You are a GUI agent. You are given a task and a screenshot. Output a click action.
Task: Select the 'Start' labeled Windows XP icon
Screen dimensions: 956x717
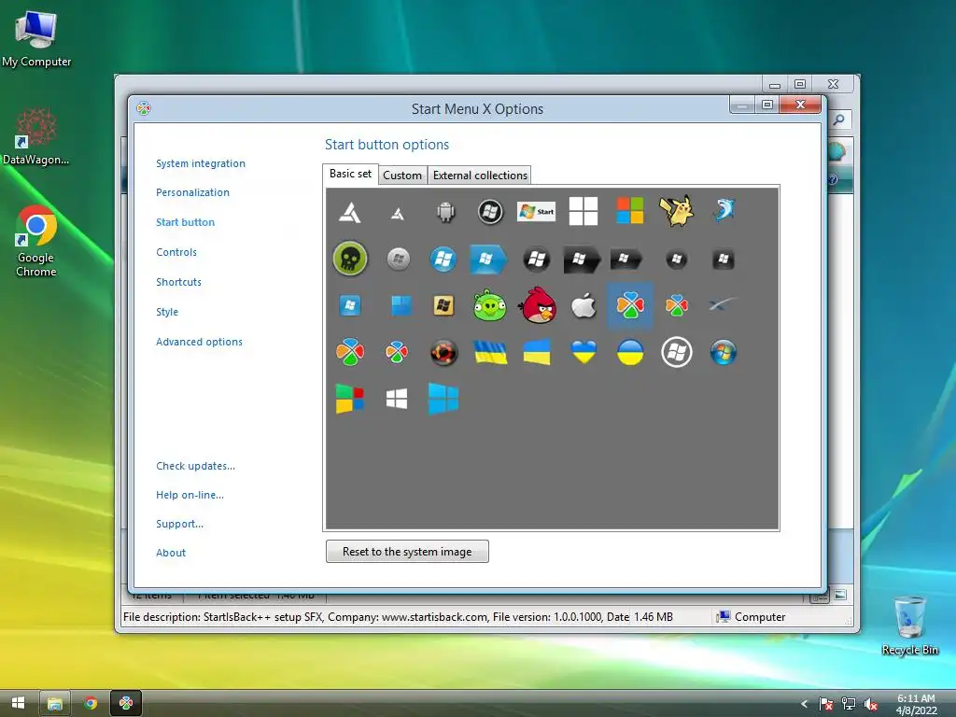pos(537,212)
